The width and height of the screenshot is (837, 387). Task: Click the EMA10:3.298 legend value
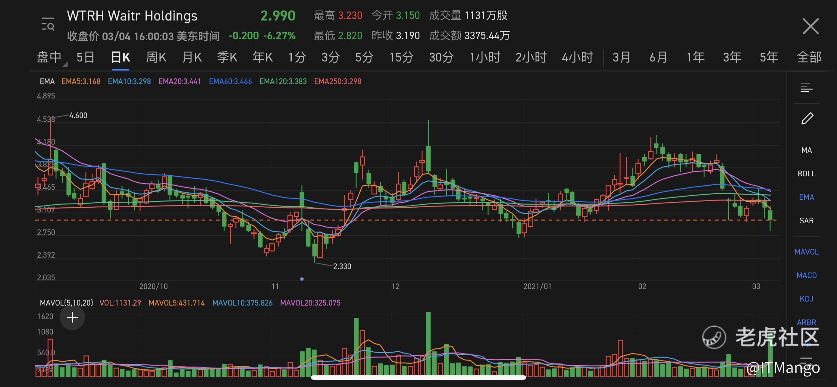(129, 82)
